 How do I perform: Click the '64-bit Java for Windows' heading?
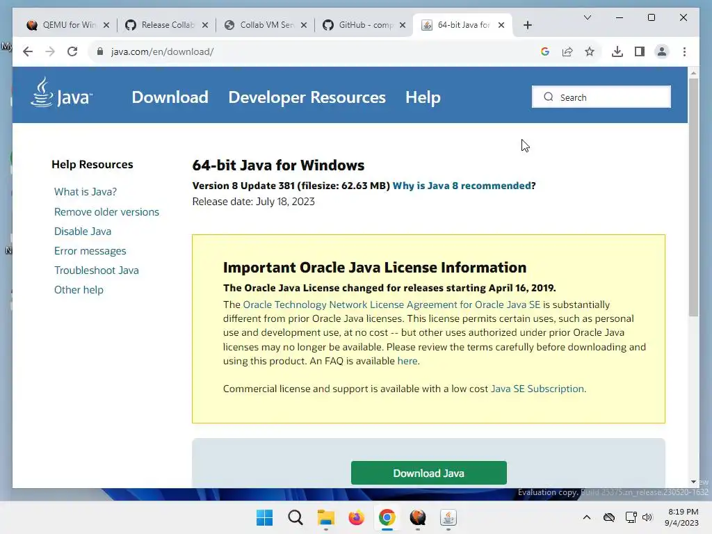click(x=278, y=165)
